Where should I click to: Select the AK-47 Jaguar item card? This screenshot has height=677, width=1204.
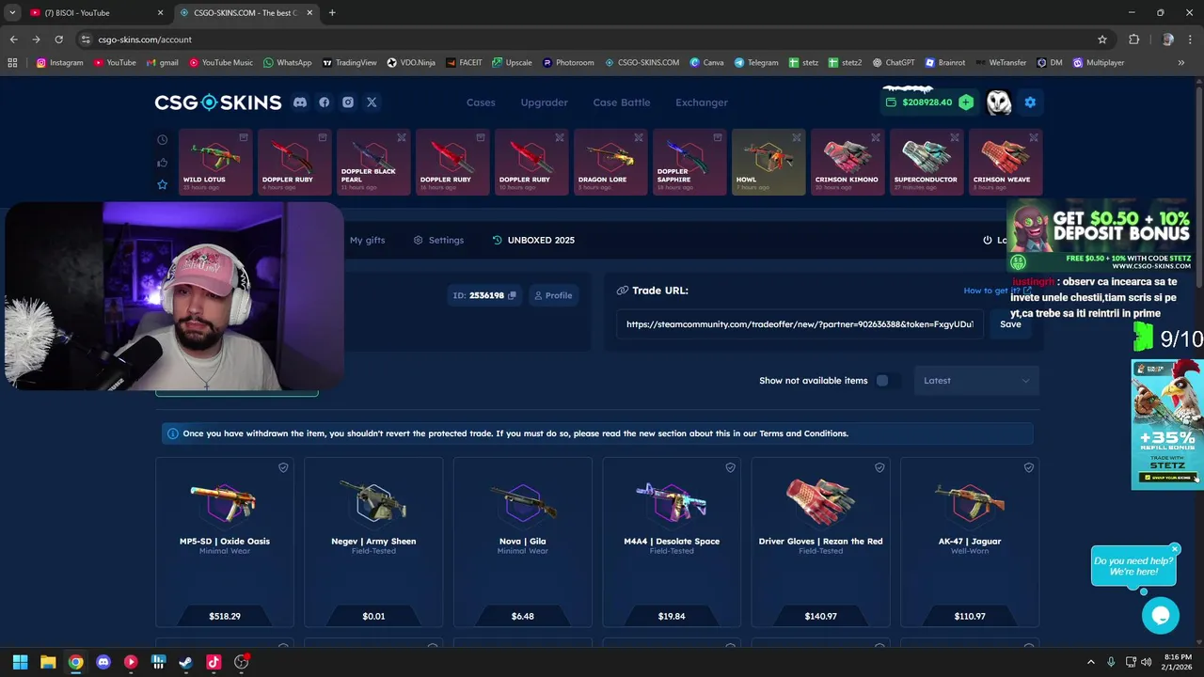click(970, 542)
